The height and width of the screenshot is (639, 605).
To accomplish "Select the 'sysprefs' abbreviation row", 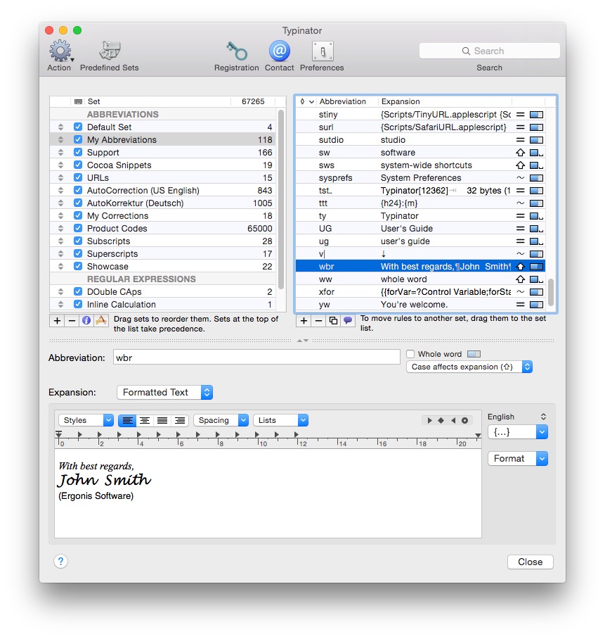I will [335, 178].
